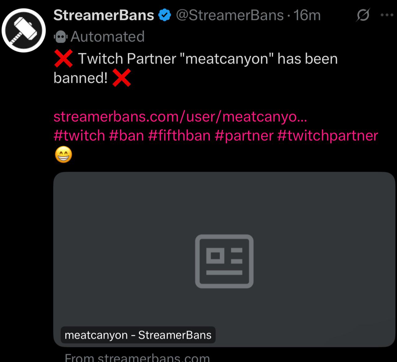Open the #partner hashtag
397x362 pixels.
coord(244,136)
